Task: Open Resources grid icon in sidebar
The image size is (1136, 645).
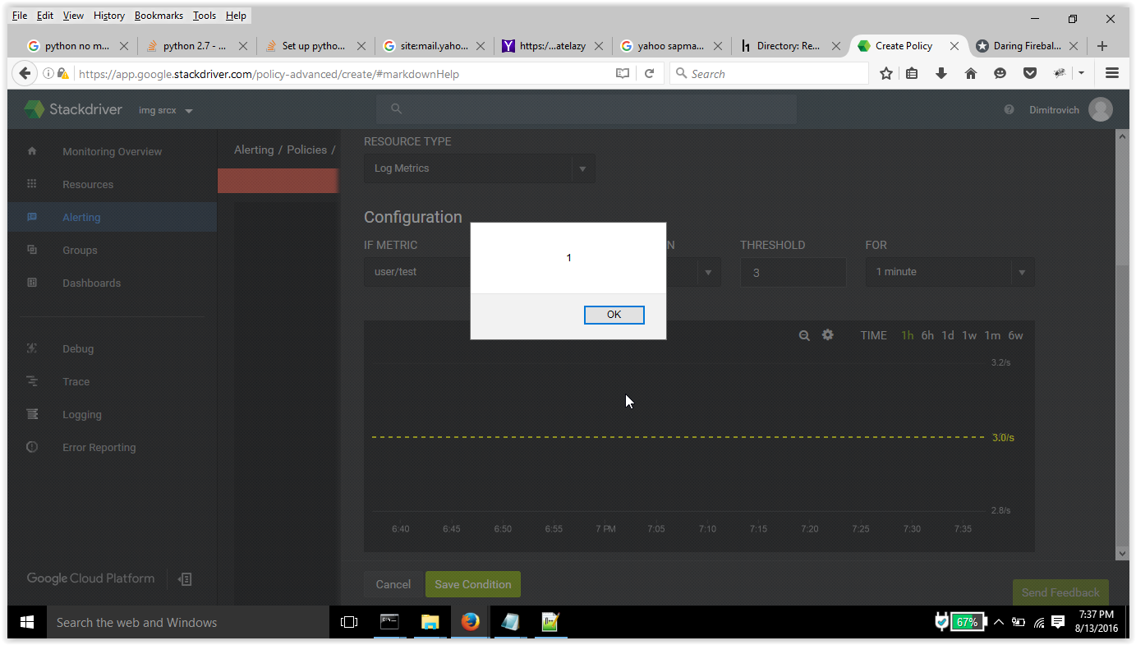Action: [32, 184]
